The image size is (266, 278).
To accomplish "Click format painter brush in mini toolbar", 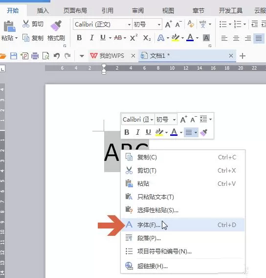I will click(203, 132).
